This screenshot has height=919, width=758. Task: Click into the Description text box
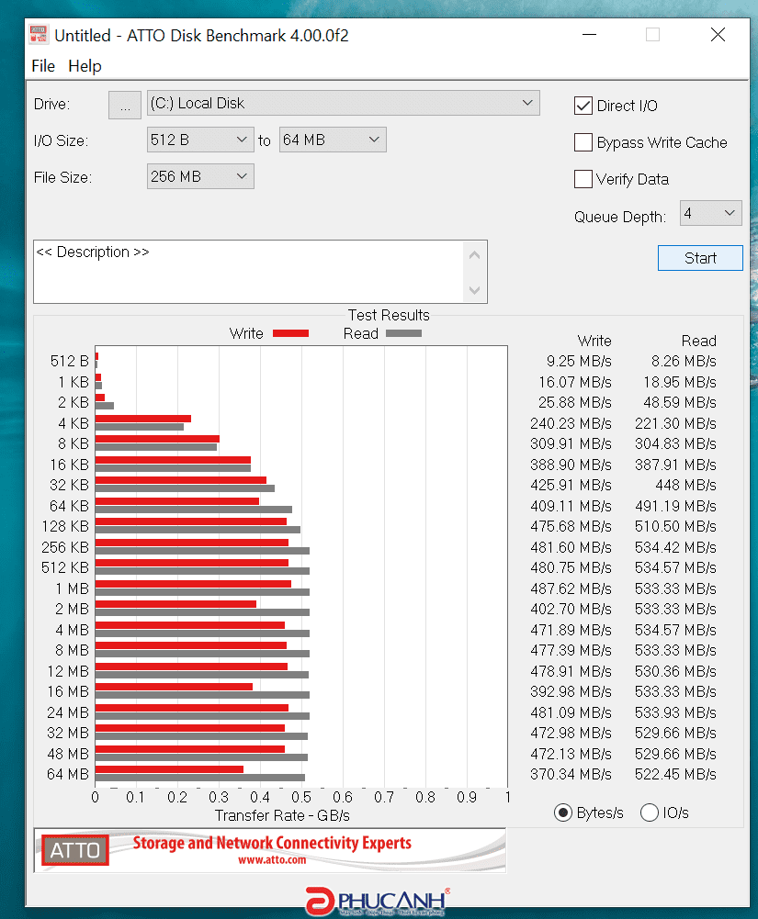(249, 272)
